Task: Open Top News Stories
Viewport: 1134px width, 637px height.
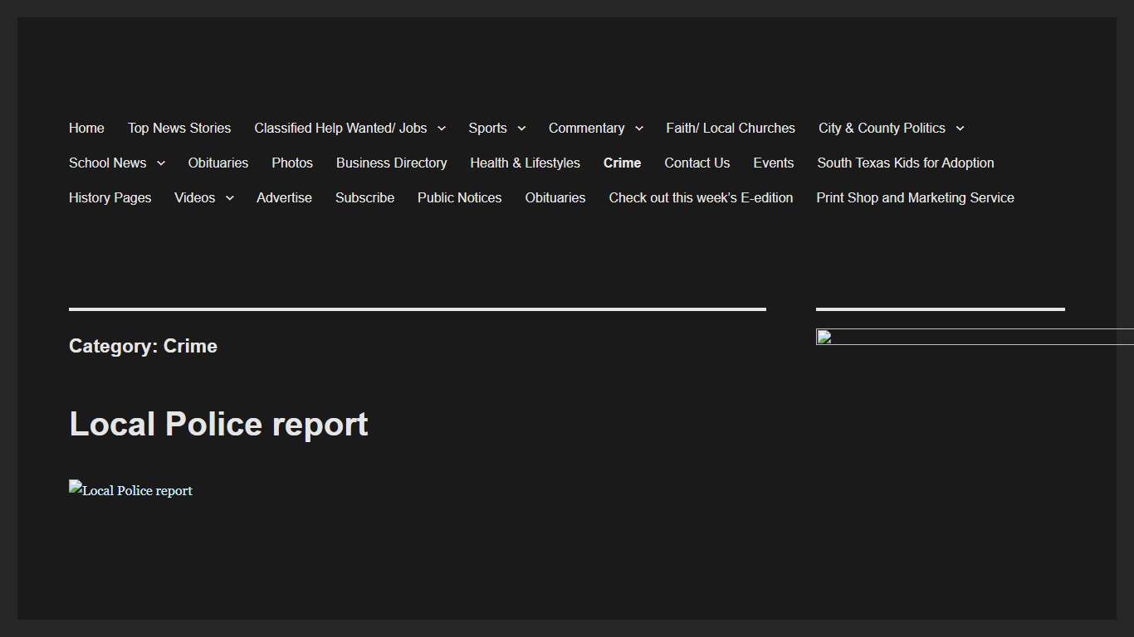Action: (179, 128)
